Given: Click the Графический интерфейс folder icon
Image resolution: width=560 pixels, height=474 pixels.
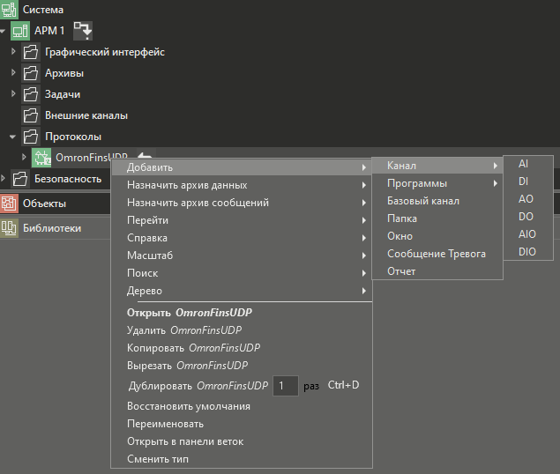Looking at the screenshot, I should tap(31, 52).
